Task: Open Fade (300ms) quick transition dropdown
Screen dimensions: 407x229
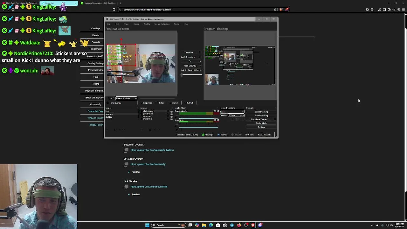Action: [200, 66]
